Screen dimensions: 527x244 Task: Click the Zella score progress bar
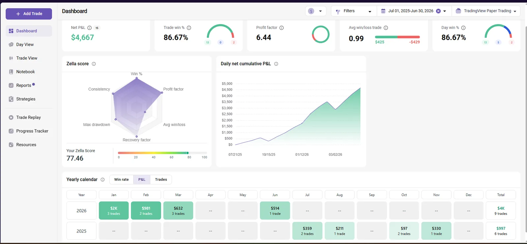[x=162, y=153]
